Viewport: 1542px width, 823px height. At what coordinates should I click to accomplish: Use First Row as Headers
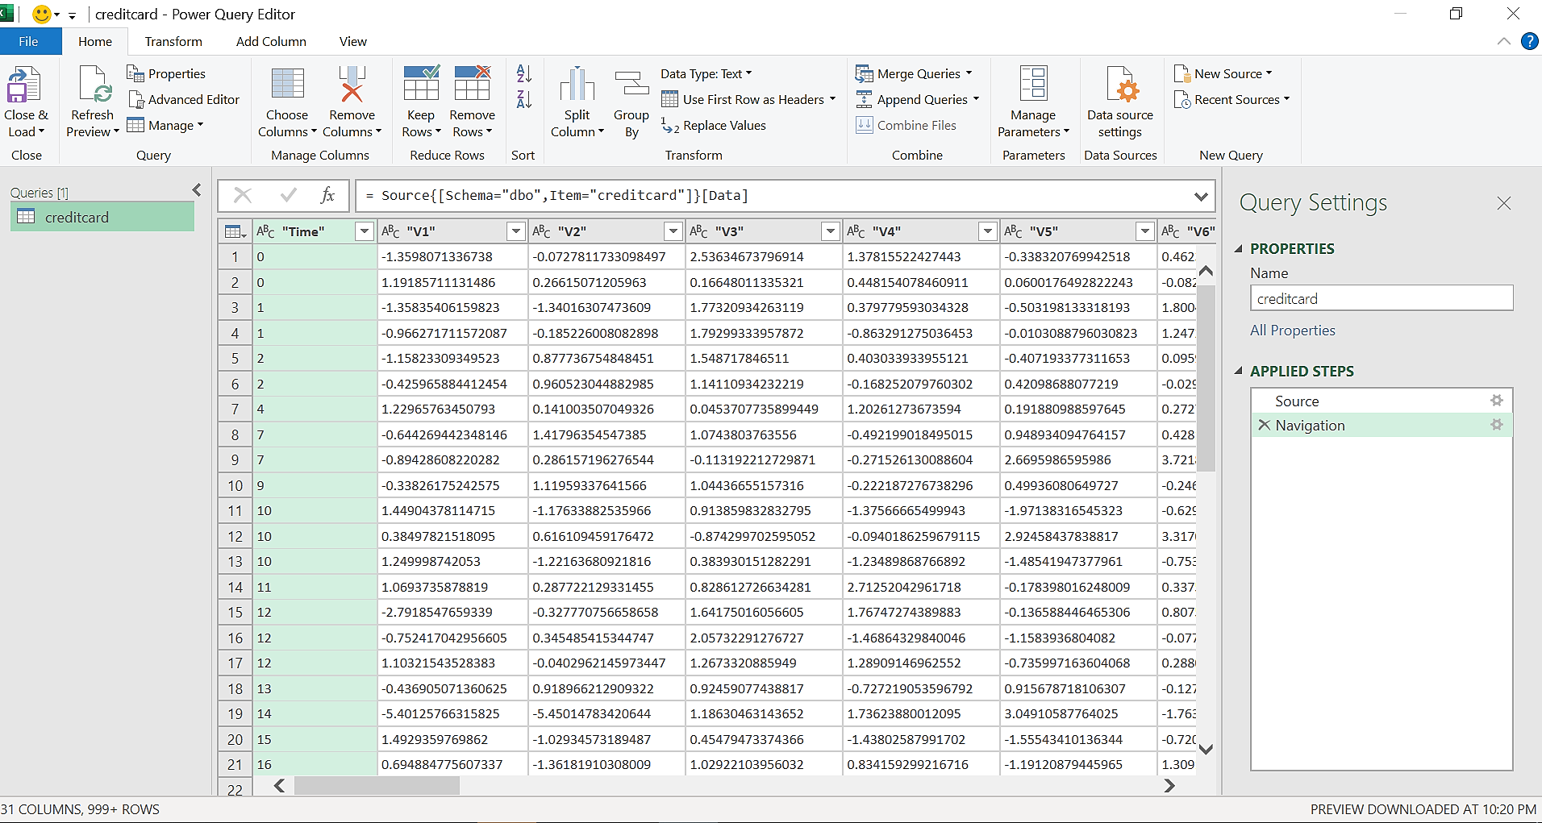coord(748,99)
